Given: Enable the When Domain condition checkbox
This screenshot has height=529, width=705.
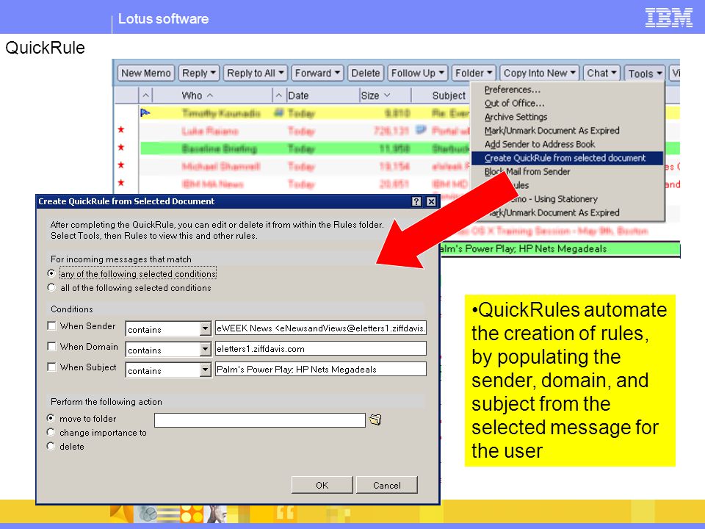Looking at the screenshot, I should click(x=51, y=346).
